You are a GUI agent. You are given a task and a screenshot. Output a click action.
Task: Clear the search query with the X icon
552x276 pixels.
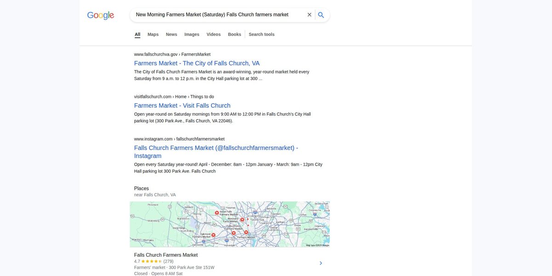point(310,15)
